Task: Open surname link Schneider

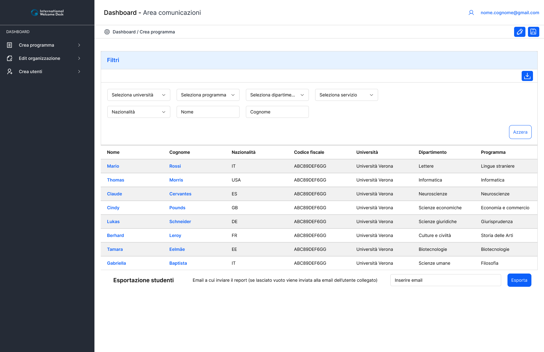Action: click(x=180, y=222)
